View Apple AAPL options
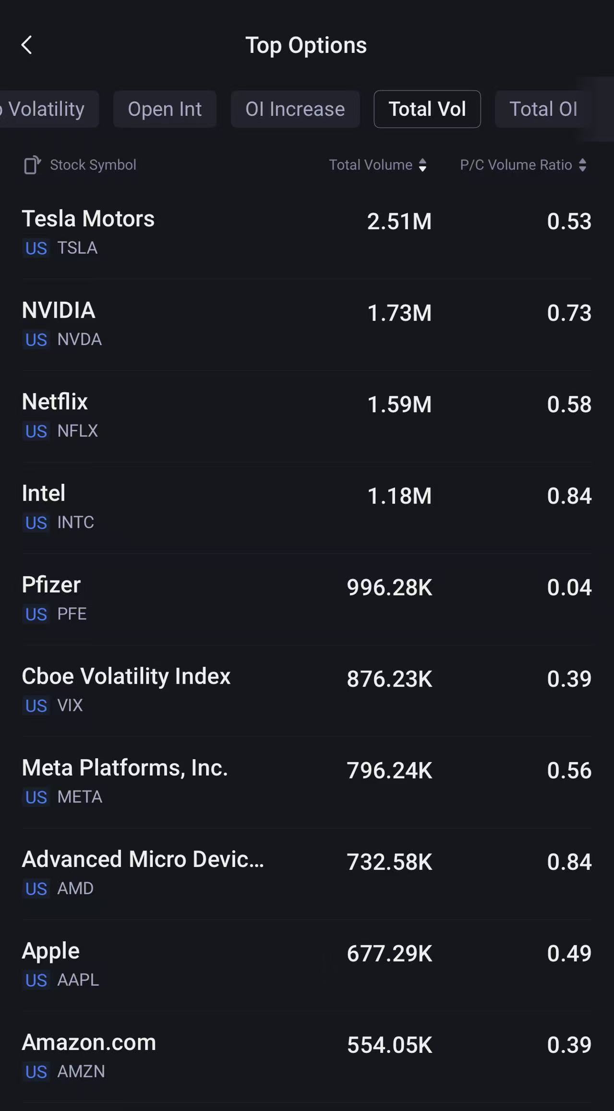The width and height of the screenshot is (614, 1111). pyautogui.click(x=306, y=965)
